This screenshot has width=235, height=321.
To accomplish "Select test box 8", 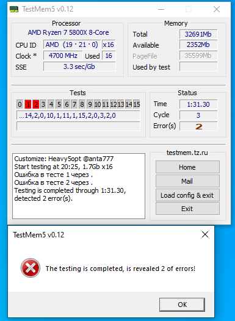I will pyautogui.click(x=82, y=104).
